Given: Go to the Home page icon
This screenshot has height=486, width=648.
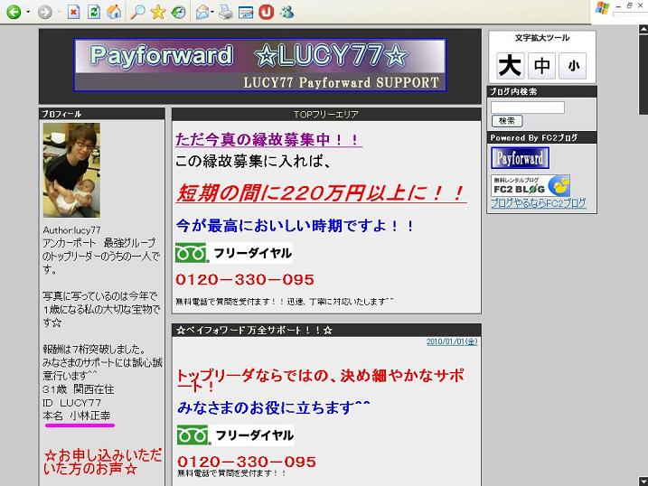Looking at the screenshot, I should pyautogui.click(x=114, y=12).
